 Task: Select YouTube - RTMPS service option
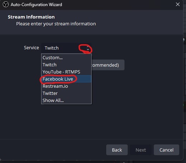point(66,72)
